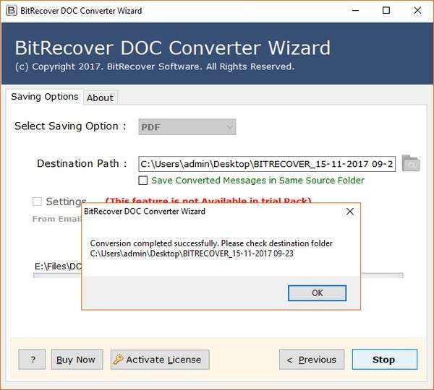Enable Save Converted Messages in Same Source Folder
Image resolution: width=434 pixels, height=390 pixels.
tap(142, 181)
